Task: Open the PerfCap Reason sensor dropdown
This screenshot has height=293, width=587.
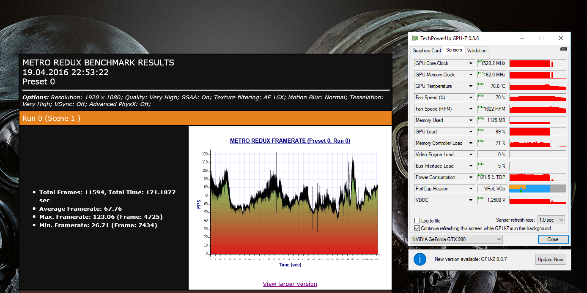Action: pos(471,189)
